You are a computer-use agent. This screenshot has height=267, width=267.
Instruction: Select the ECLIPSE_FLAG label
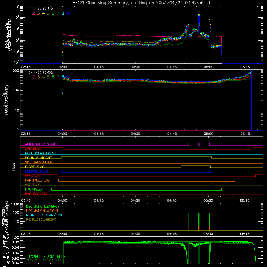click(x=36, y=171)
